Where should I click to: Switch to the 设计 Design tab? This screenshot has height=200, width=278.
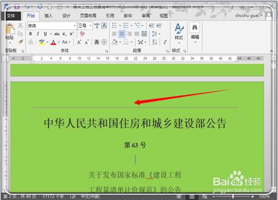[66, 16]
